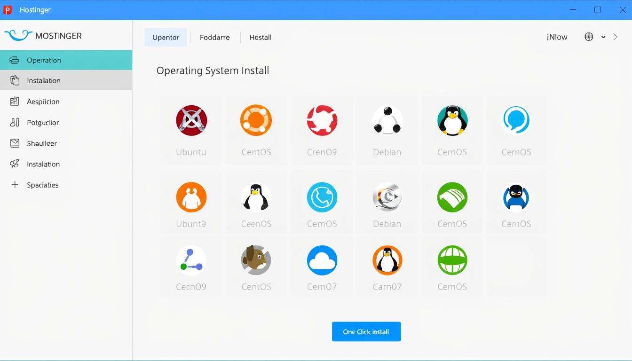
Task: Choose the orange Ubunt9 figure icon
Action: [x=191, y=197]
